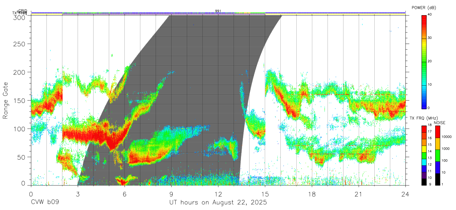Click the 6 hour tick on the UT axis
This screenshot has height=210, width=456.
coord(124,194)
